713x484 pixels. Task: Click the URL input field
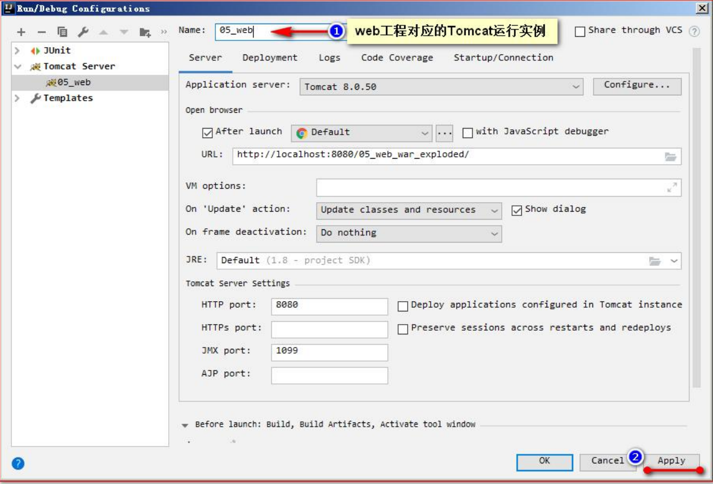pyautogui.click(x=457, y=156)
